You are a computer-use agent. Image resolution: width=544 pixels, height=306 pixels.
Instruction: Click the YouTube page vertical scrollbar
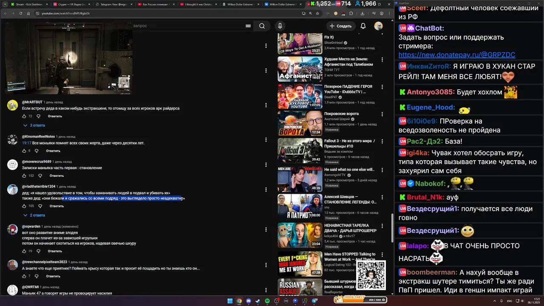(391, 227)
